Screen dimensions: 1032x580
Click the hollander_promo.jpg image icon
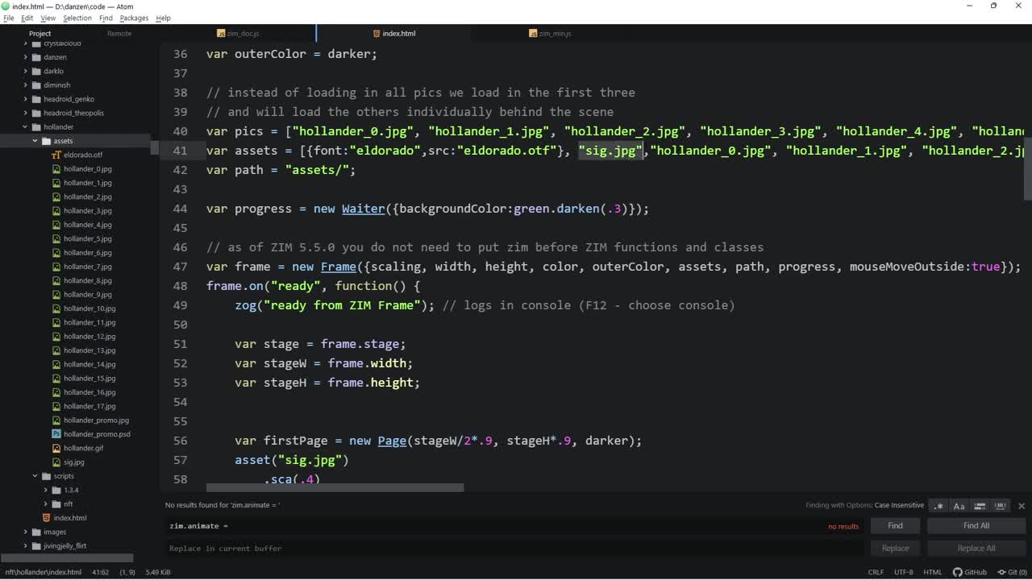tap(56, 420)
